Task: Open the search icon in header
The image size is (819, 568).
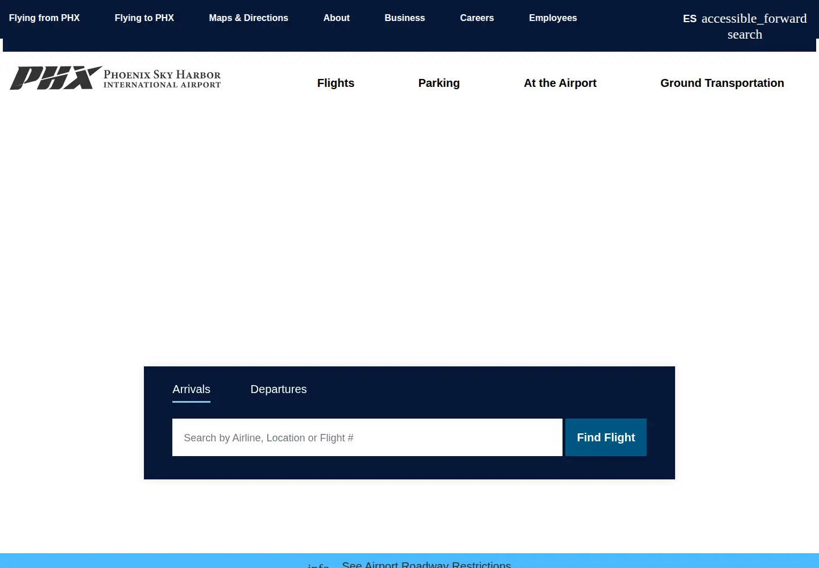Action: coord(744,34)
